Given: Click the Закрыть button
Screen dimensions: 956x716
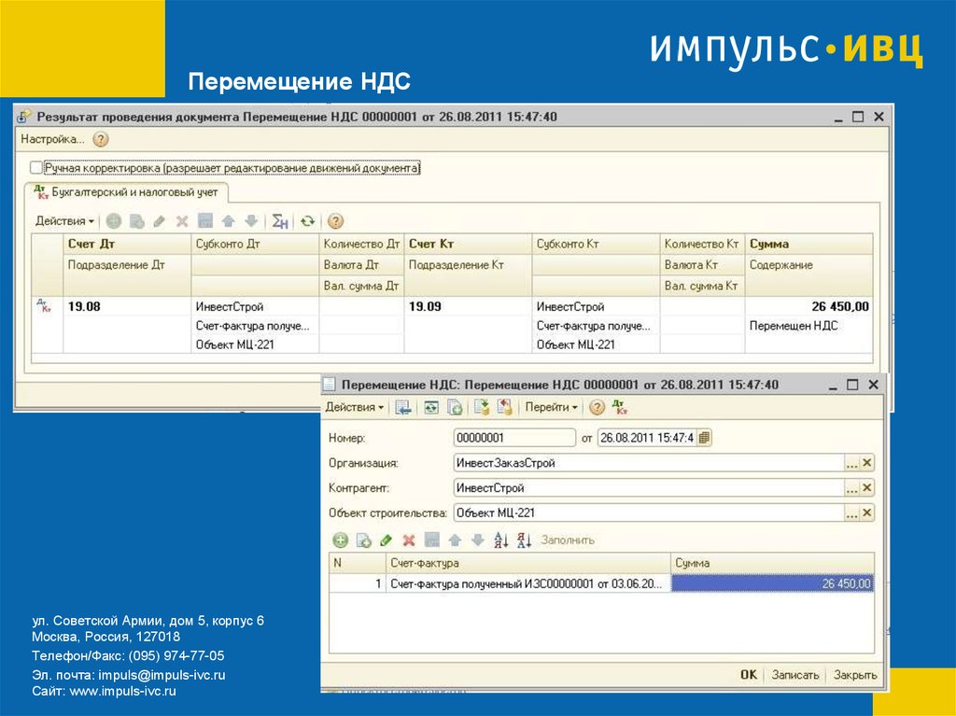Looking at the screenshot, I should coord(854,675).
